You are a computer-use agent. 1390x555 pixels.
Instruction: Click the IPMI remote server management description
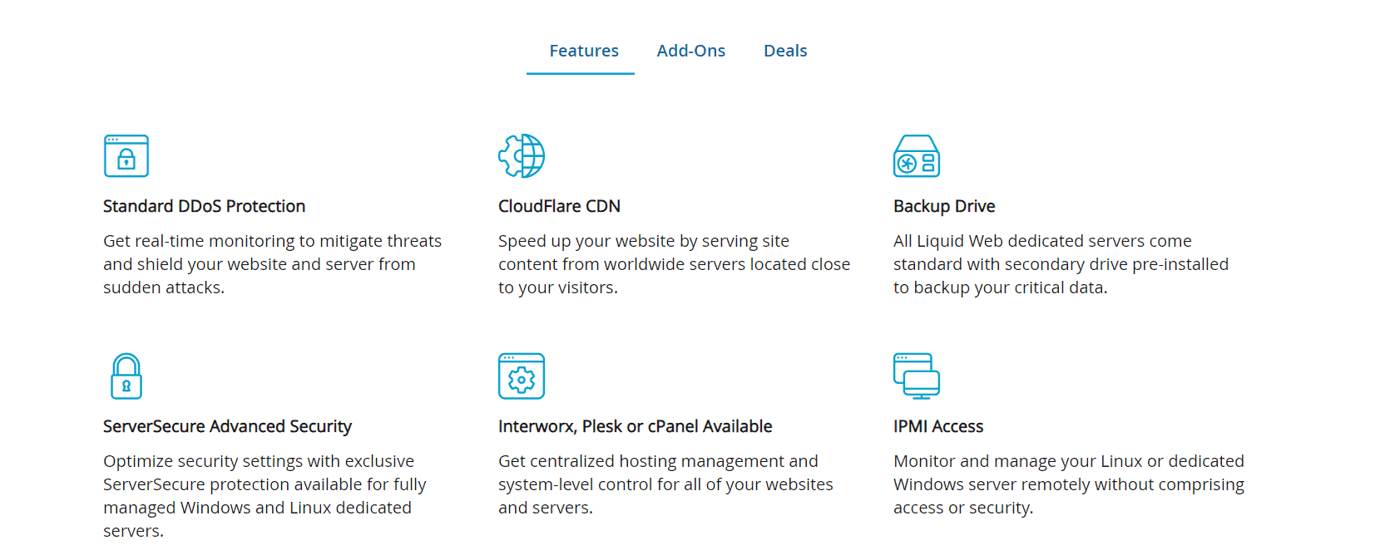1069,484
